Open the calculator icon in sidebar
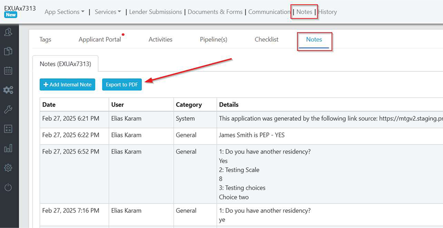This screenshot has height=228, width=443. point(8,129)
